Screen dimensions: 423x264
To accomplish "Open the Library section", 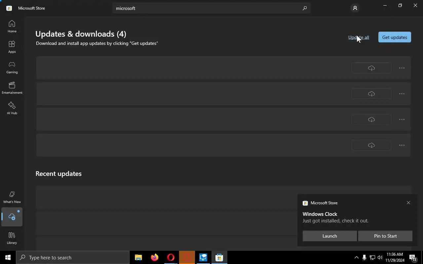I will coord(12,238).
